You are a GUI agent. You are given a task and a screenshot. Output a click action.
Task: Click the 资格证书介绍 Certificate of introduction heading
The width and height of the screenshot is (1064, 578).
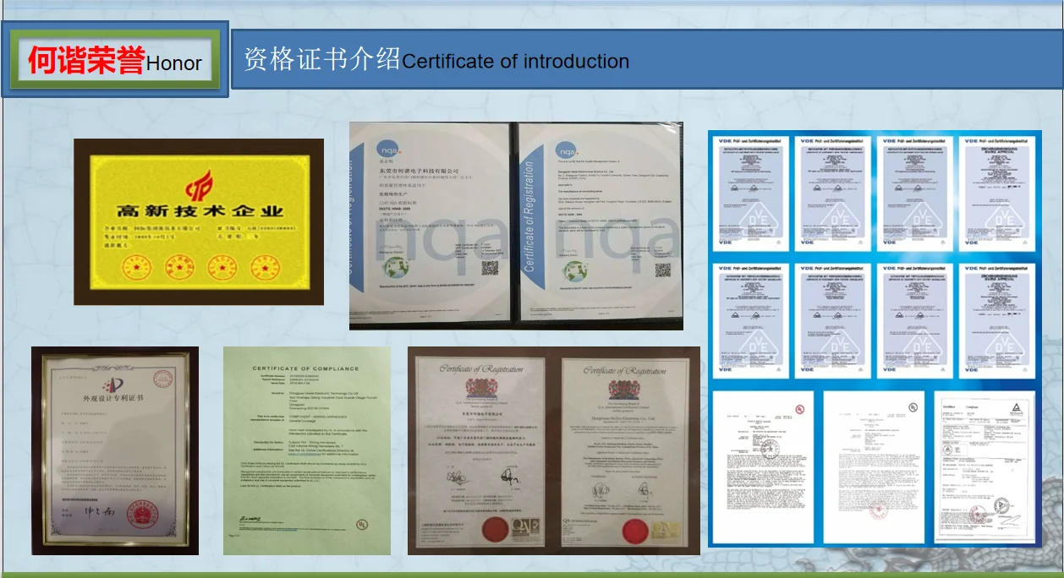[x=436, y=60]
